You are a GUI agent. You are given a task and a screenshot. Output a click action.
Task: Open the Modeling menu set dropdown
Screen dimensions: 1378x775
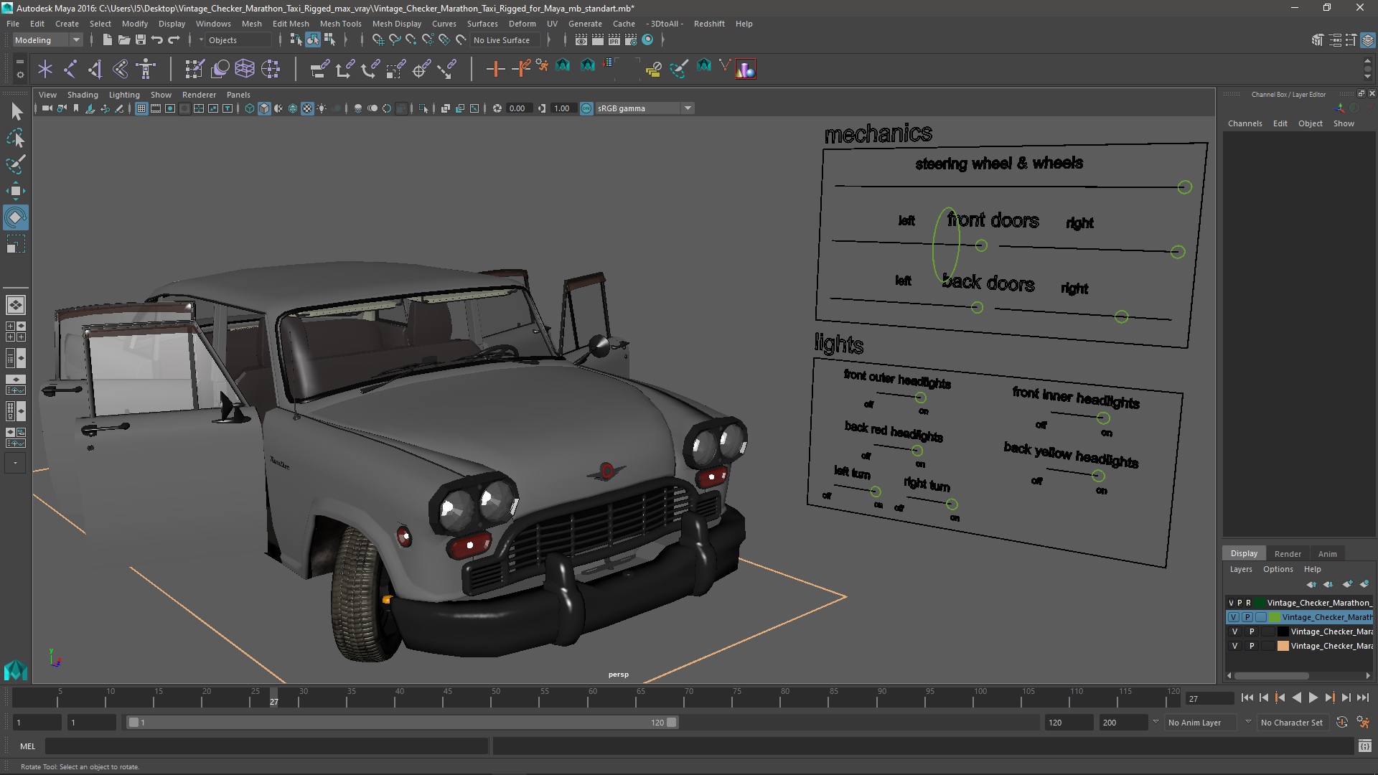point(47,40)
